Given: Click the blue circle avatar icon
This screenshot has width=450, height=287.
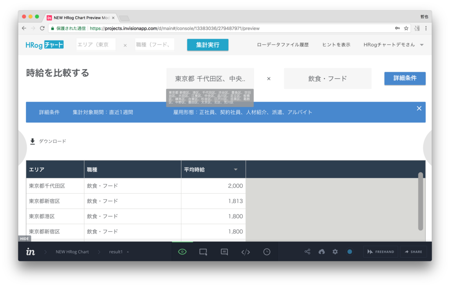Looking at the screenshot, I should tap(349, 252).
